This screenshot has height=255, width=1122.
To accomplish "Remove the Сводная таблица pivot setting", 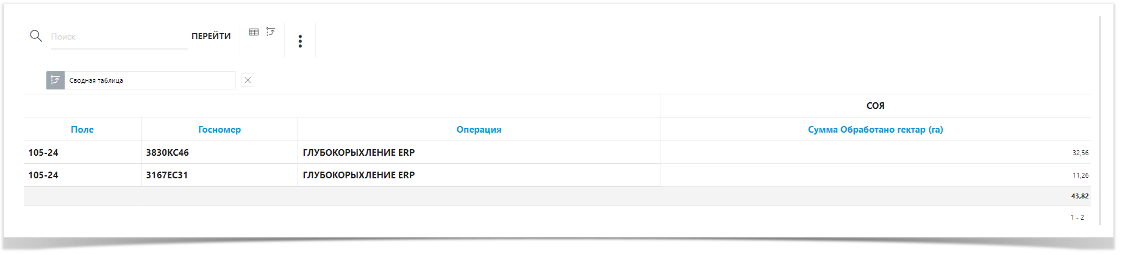I will [248, 80].
